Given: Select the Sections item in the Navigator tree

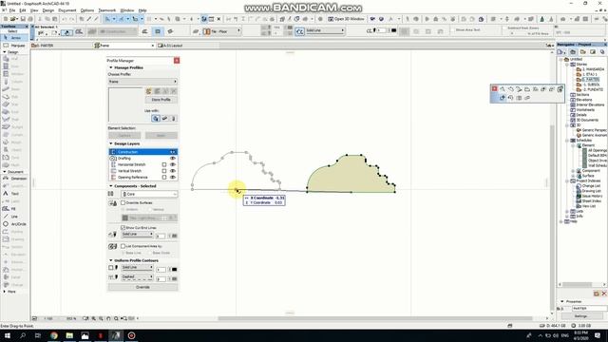Looking at the screenshot, I should 579,95.
